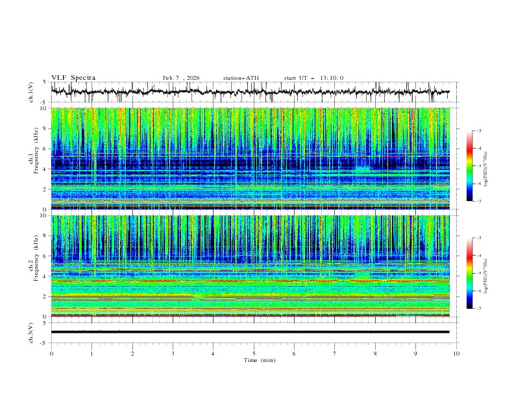514x397 pixels.
Task: Click inside the ch.2 spectrogram panel
Action: pos(253,266)
